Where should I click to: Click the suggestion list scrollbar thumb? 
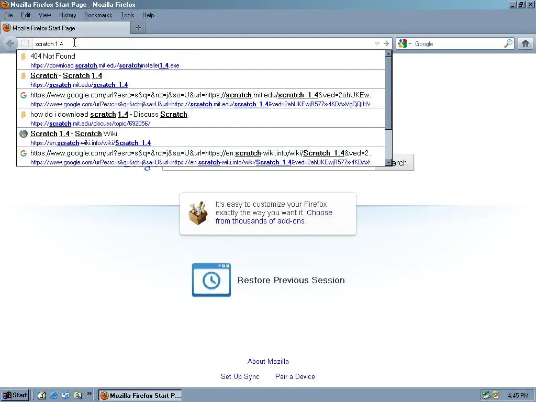(x=388, y=93)
